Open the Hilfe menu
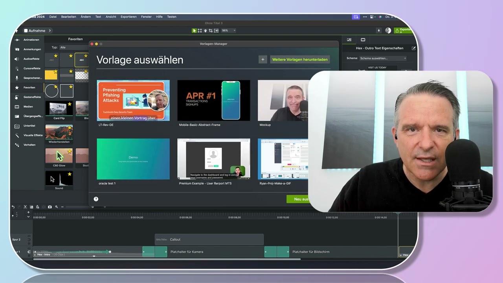Screen dimensions: 503x283 tap(159, 17)
